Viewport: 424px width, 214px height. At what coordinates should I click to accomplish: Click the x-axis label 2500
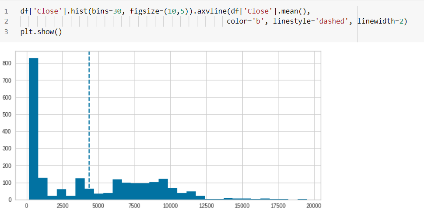tap(63, 206)
